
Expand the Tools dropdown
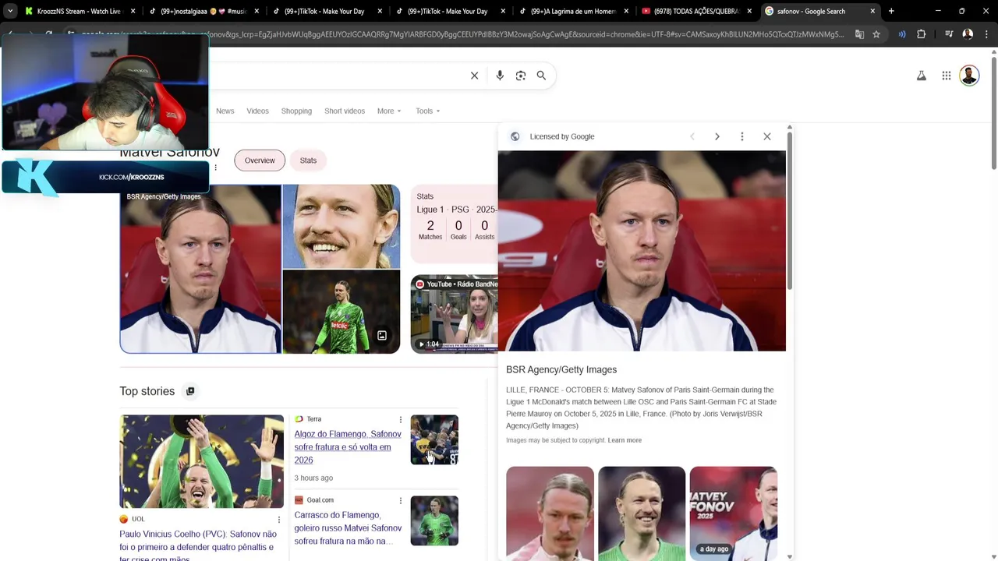point(428,111)
